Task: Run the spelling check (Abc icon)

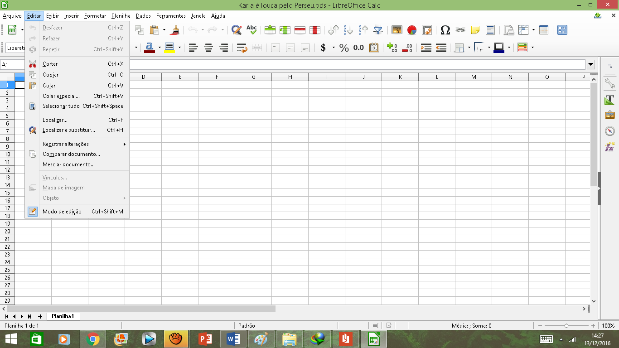Action: [251, 29]
